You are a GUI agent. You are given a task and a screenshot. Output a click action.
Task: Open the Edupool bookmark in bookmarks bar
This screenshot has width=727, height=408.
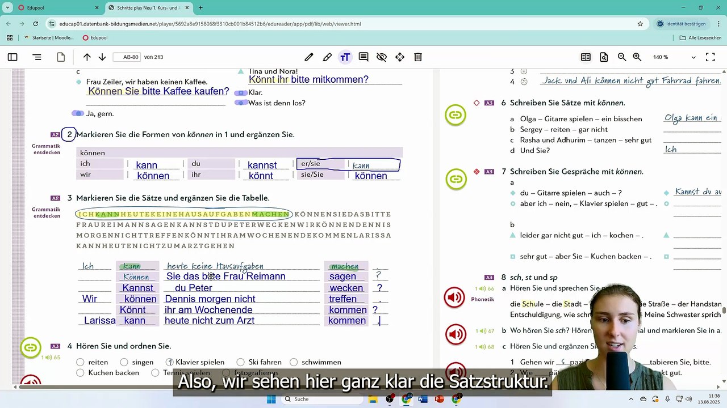pos(95,38)
